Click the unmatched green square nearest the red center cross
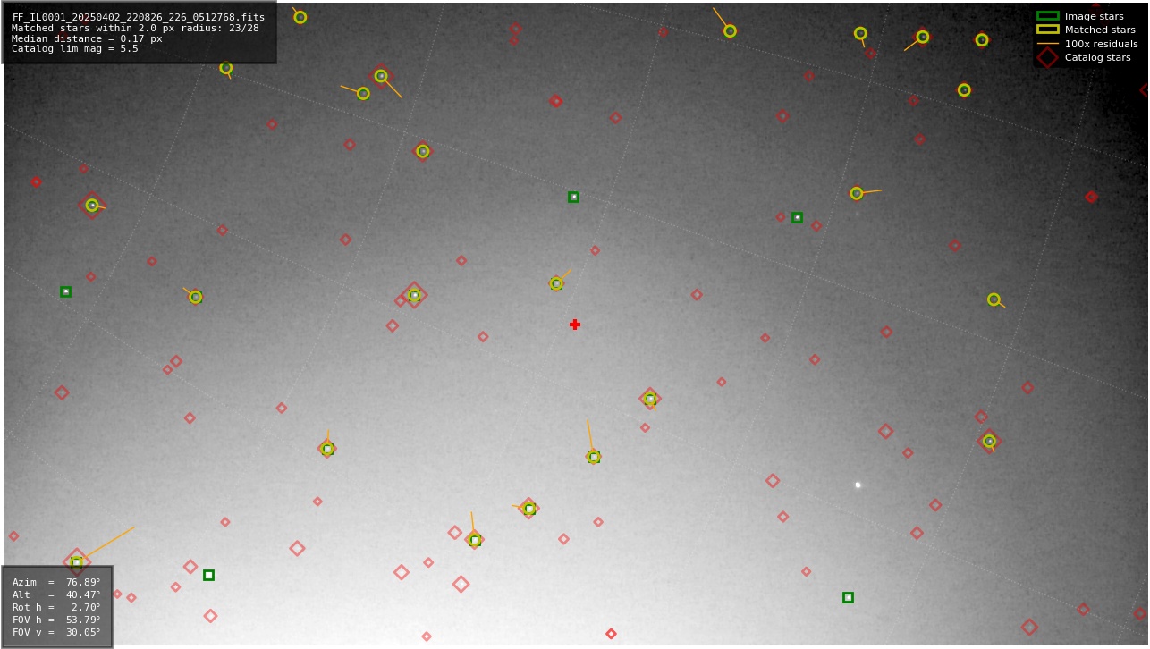 [573, 197]
